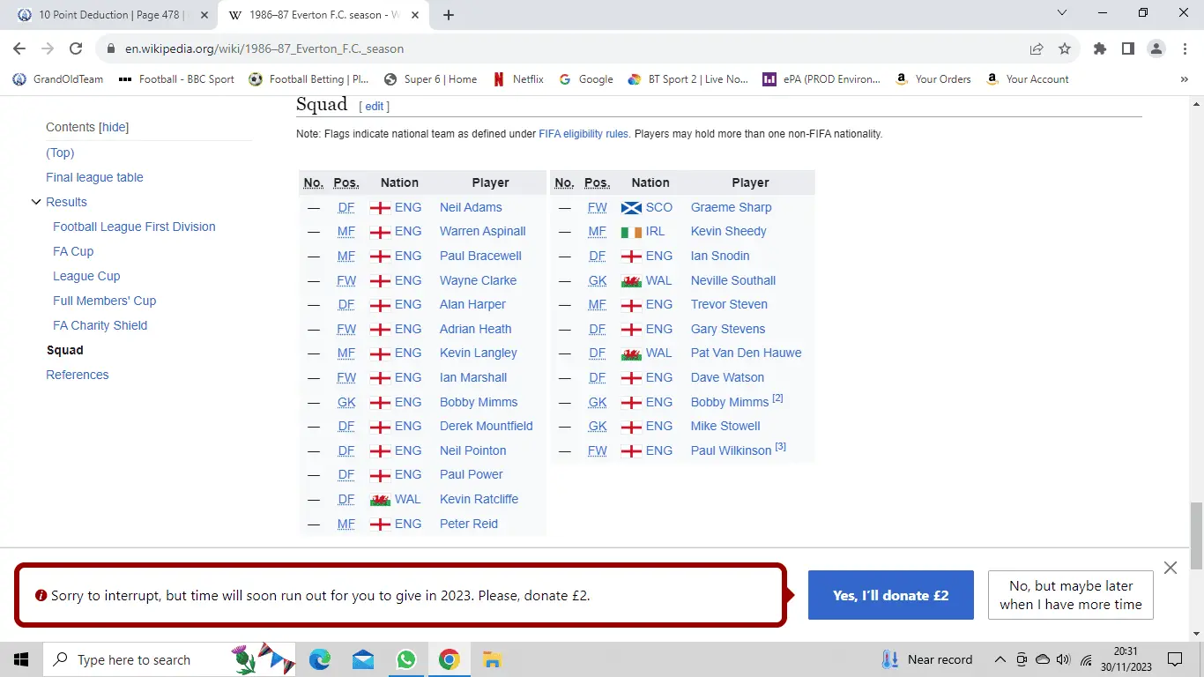The height and width of the screenshot is (677, 1204).
Task: Click the share page icon in address bar
Action: (x=1037, y=49)
